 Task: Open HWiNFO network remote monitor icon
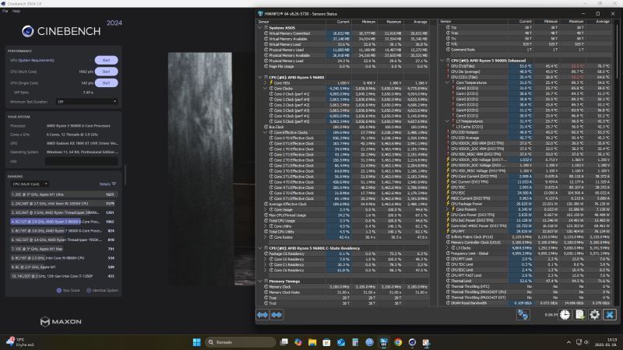click(x=523, y=315)
